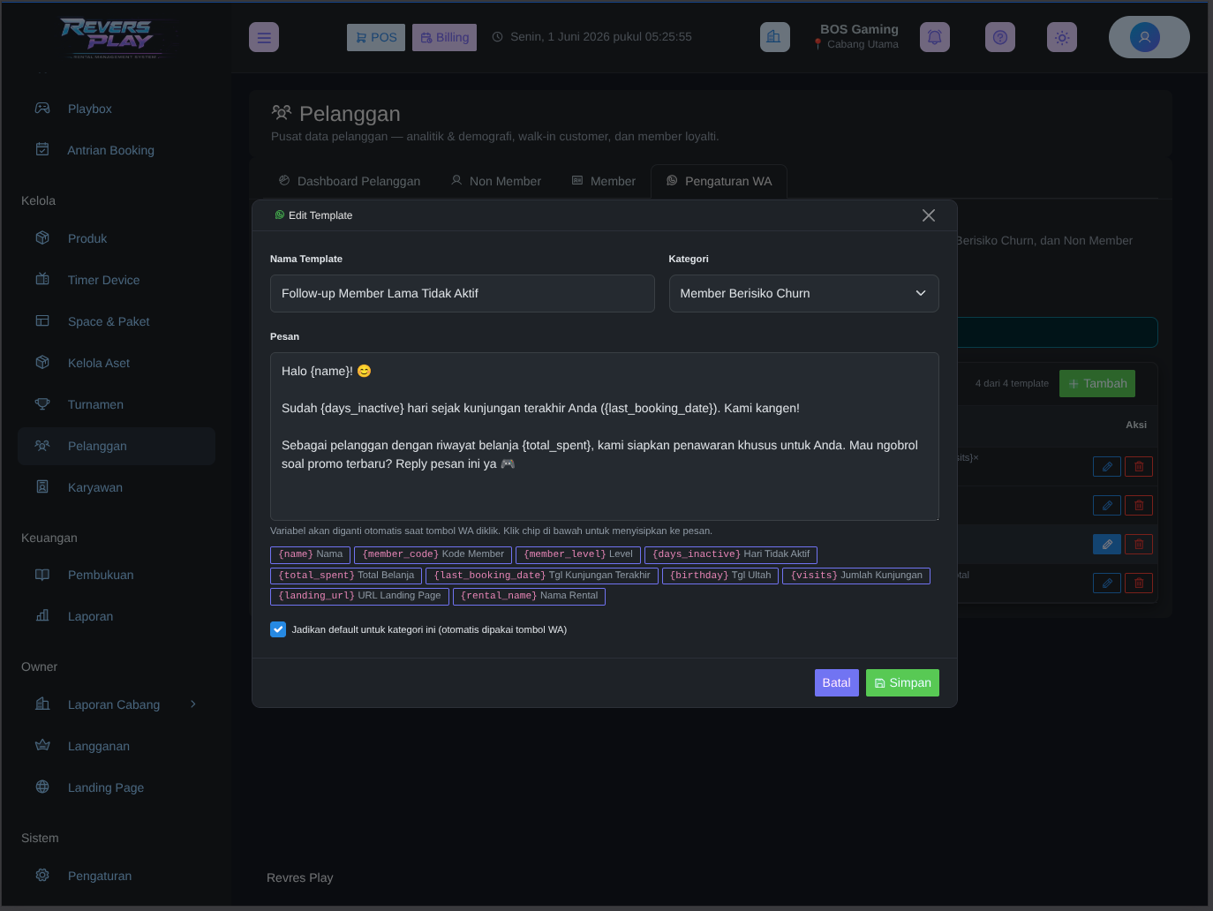Insert the {landing_url} URL Landing Page chip
This screenshot has height=911, width=1213.
pyautogui.click(x=359, y=596)
